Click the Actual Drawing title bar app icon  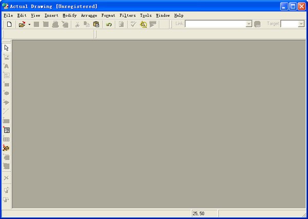pyautogui.click(x=6, y=6)
